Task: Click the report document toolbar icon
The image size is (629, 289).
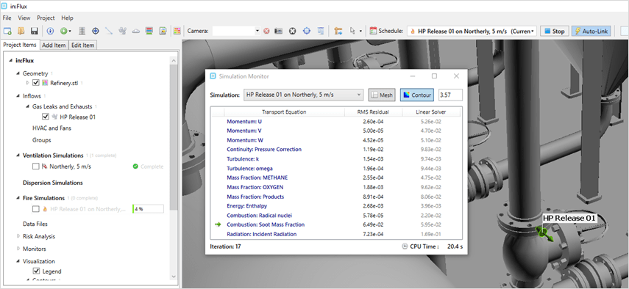Action: point(163,31)
